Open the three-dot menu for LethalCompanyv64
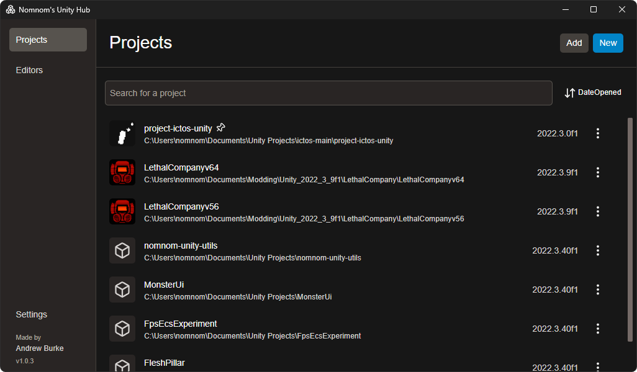 pyautogui.click(x=598, y=172)
